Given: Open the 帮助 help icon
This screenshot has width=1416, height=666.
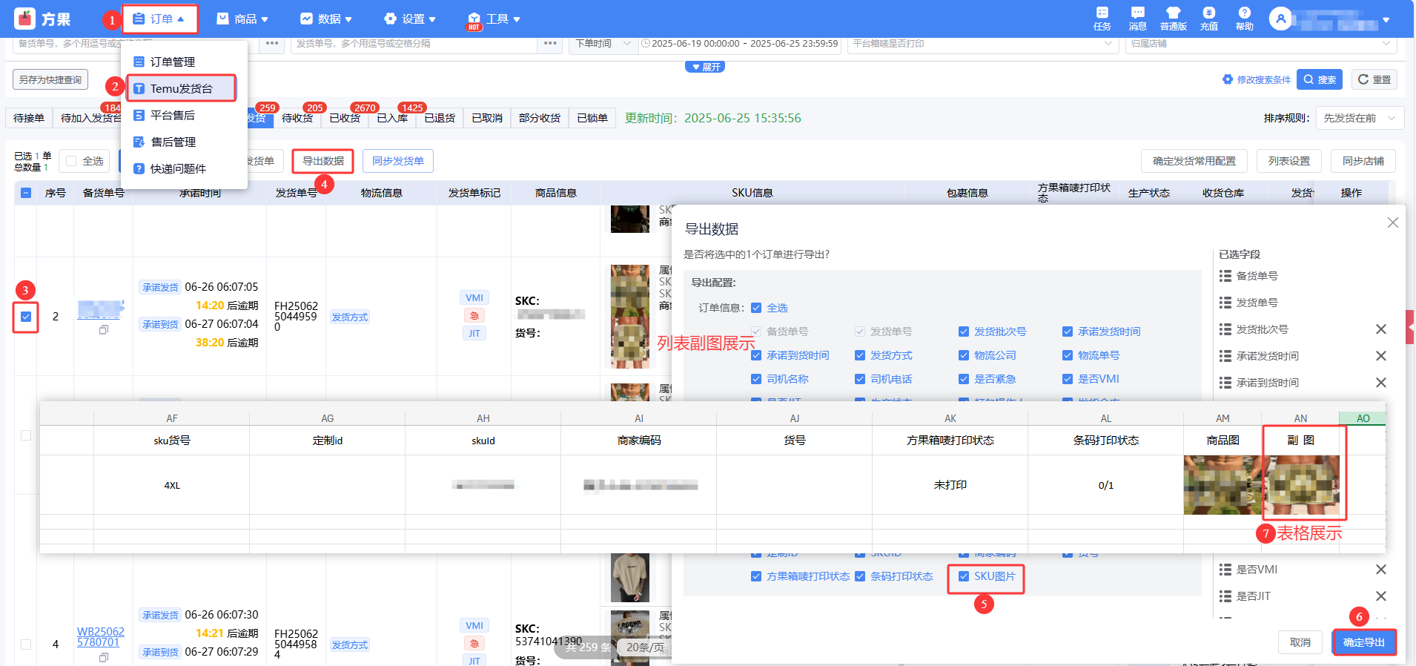Looking at the screenshot, I should pyautogui.click(x=1244, y=18).
